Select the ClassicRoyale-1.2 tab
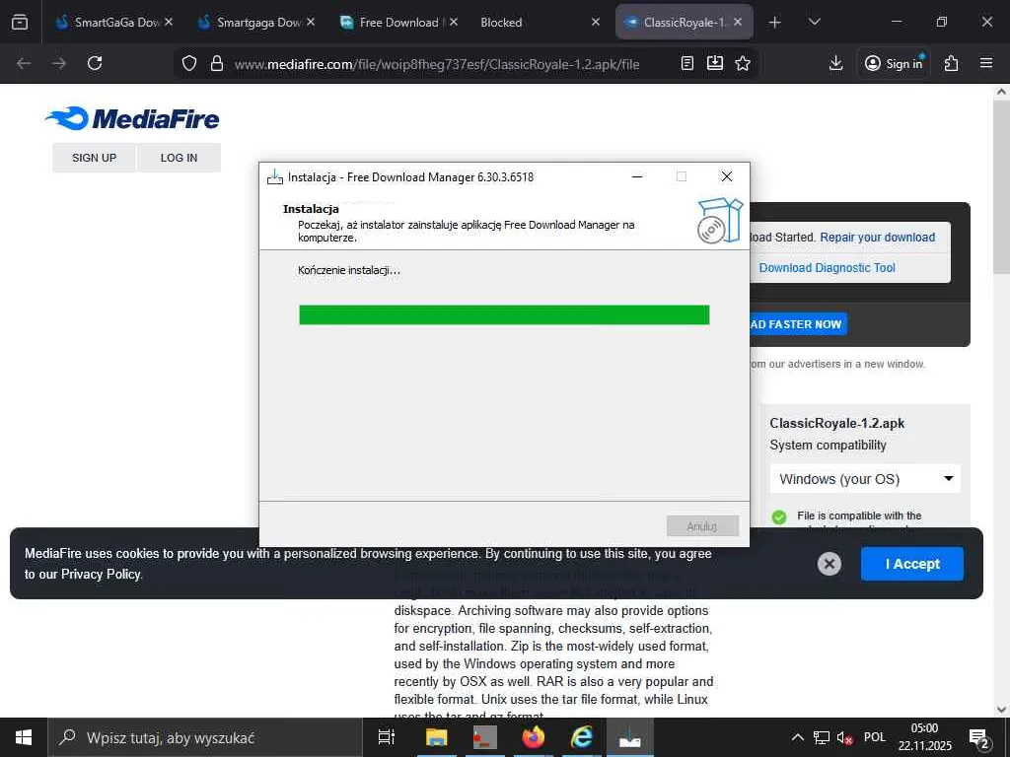Viewport: 1010px width, 757px height. tap(685, 22)
